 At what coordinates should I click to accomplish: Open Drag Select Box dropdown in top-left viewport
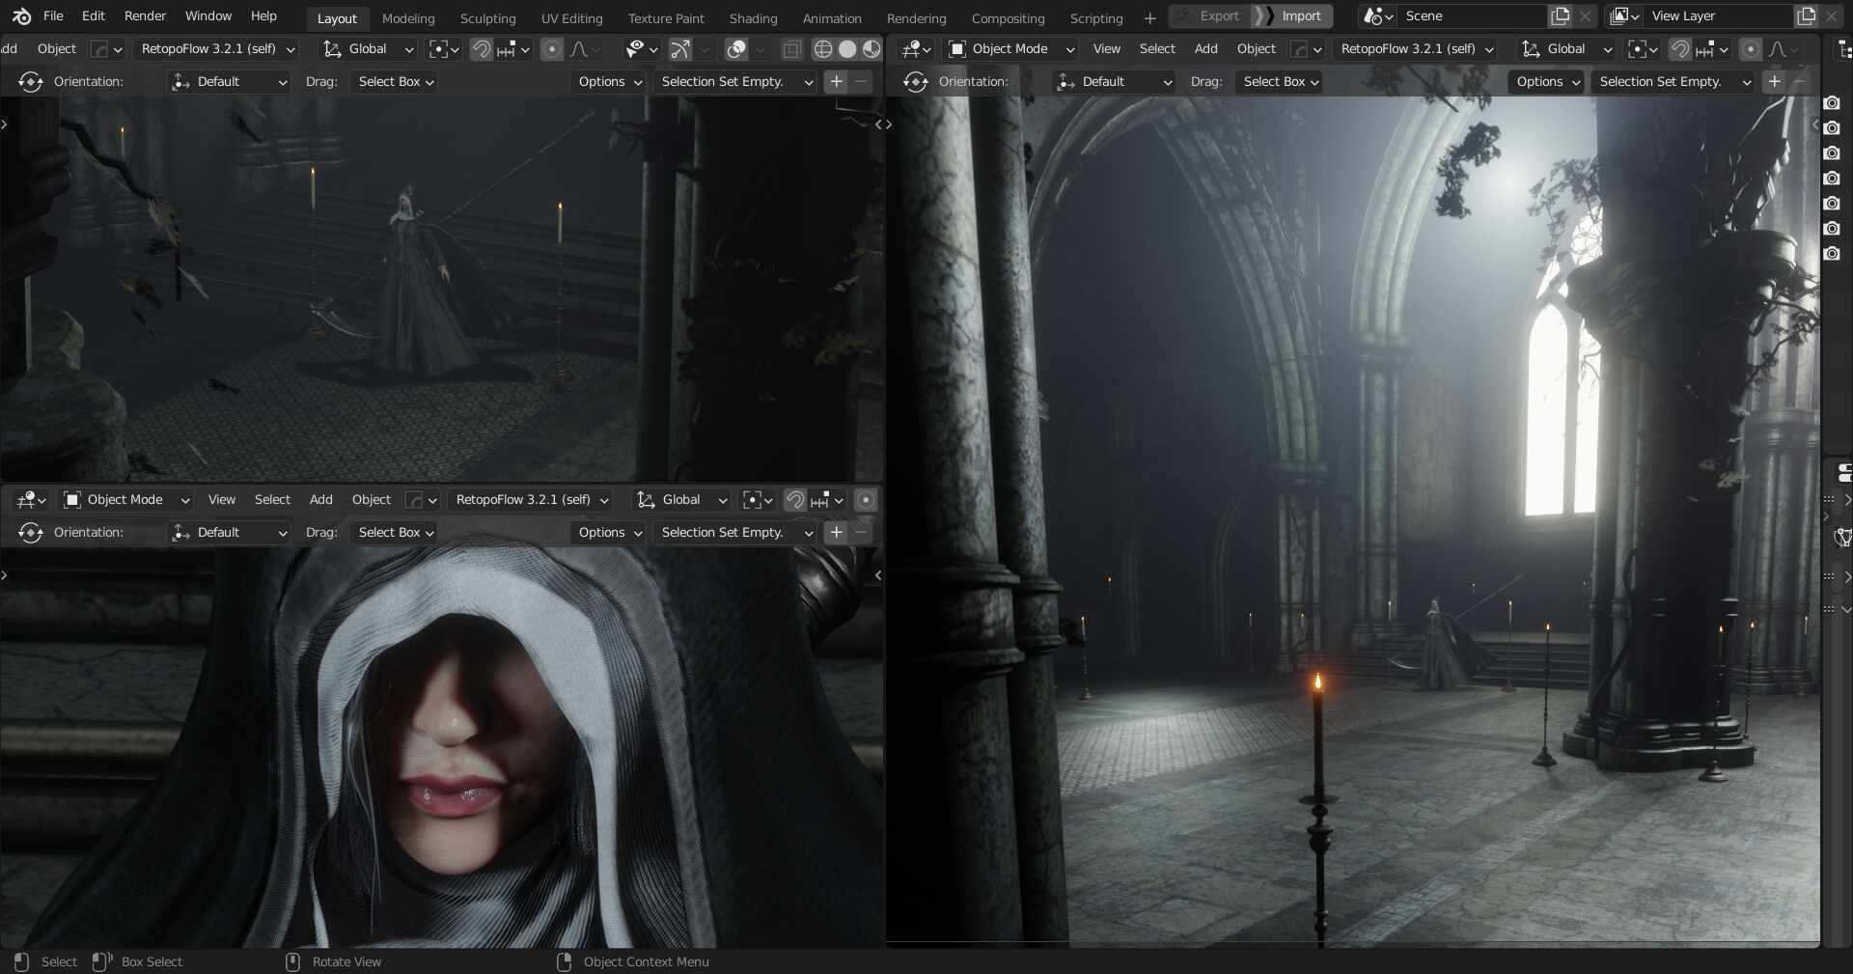click(x=395, y=82)
